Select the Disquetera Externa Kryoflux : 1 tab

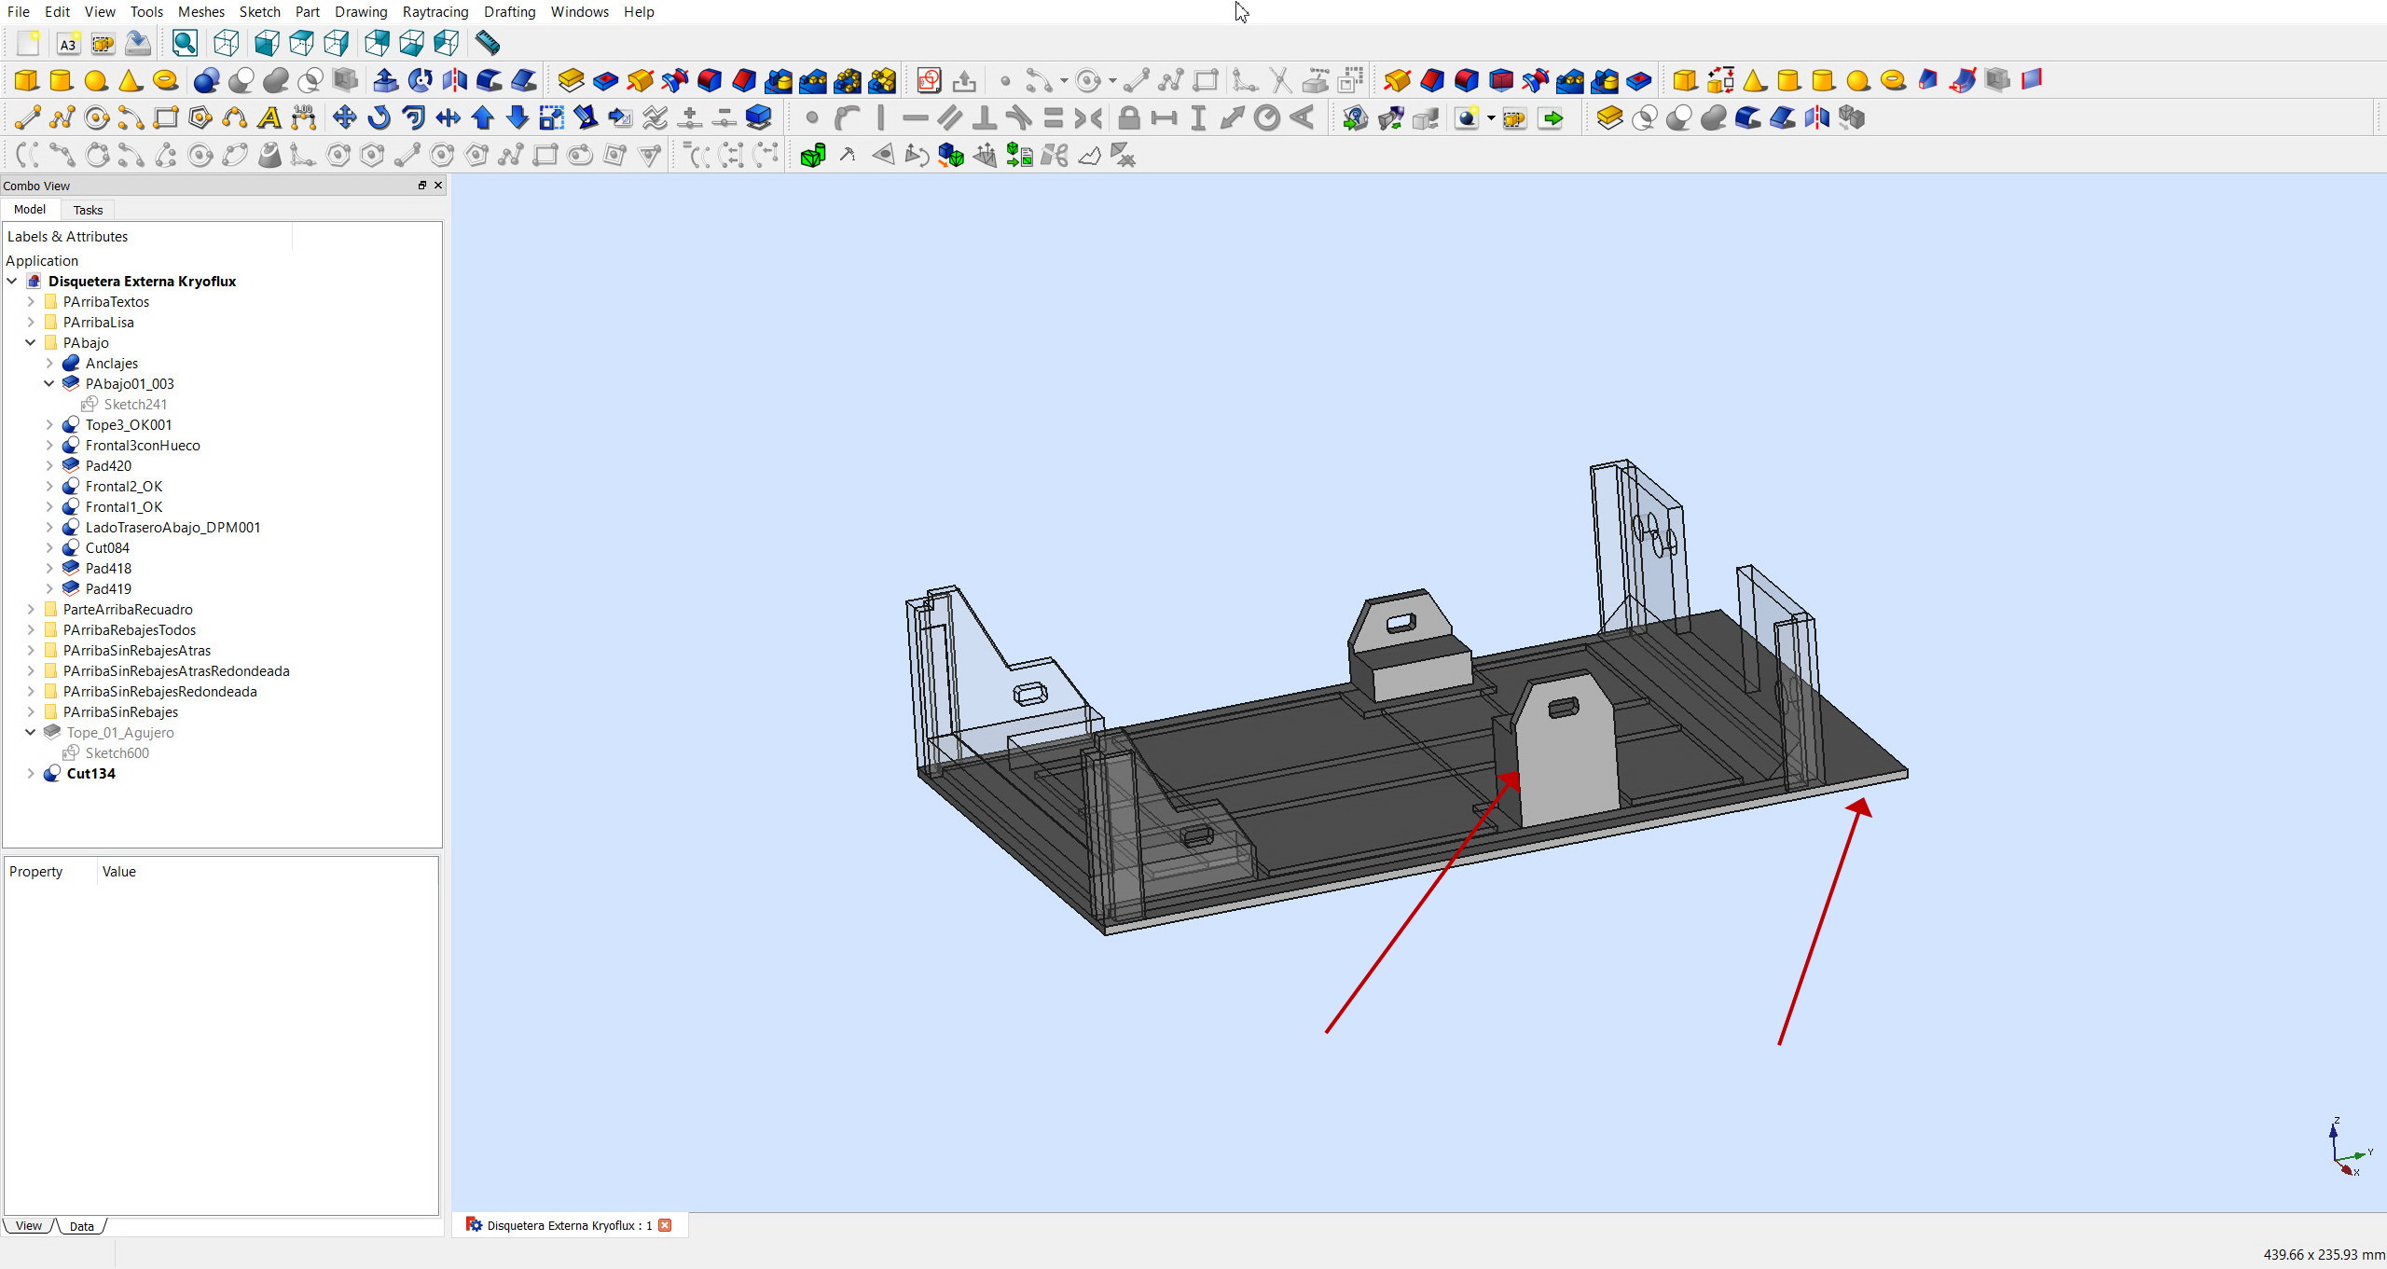click(x=570, y=1225)
